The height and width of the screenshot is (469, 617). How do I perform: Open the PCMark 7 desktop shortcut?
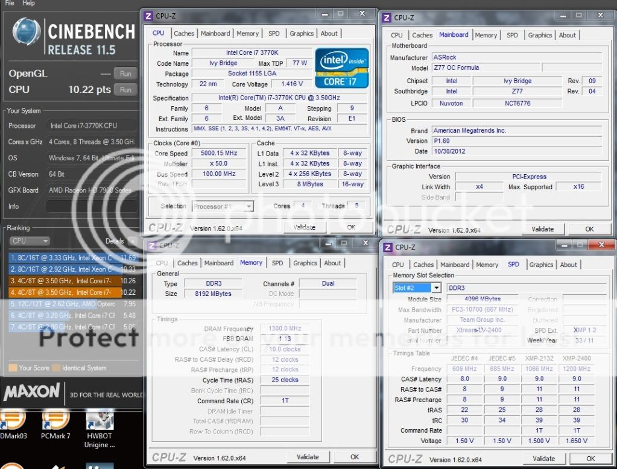pos(55,421)
